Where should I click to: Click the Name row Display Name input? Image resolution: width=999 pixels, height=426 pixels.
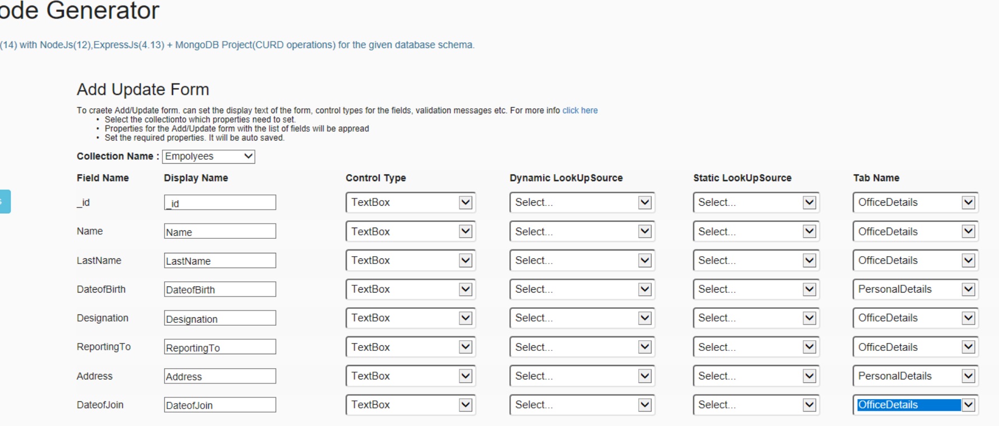(220, 231)
